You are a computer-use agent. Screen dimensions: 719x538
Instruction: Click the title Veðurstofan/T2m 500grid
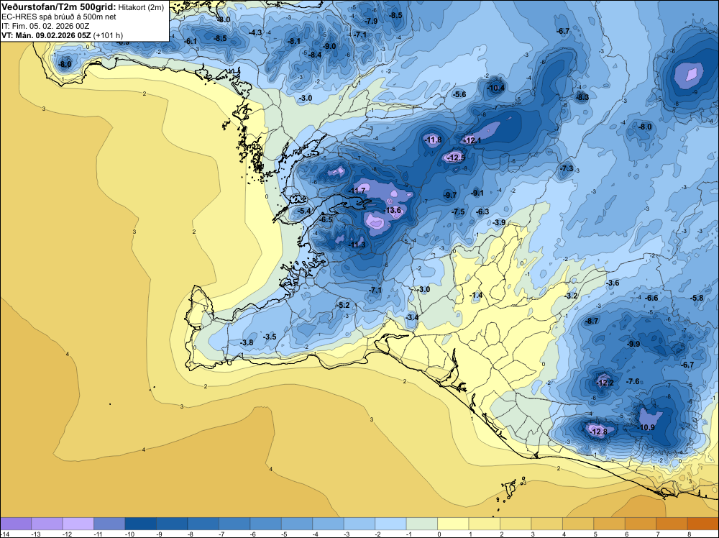click(59, 7)
